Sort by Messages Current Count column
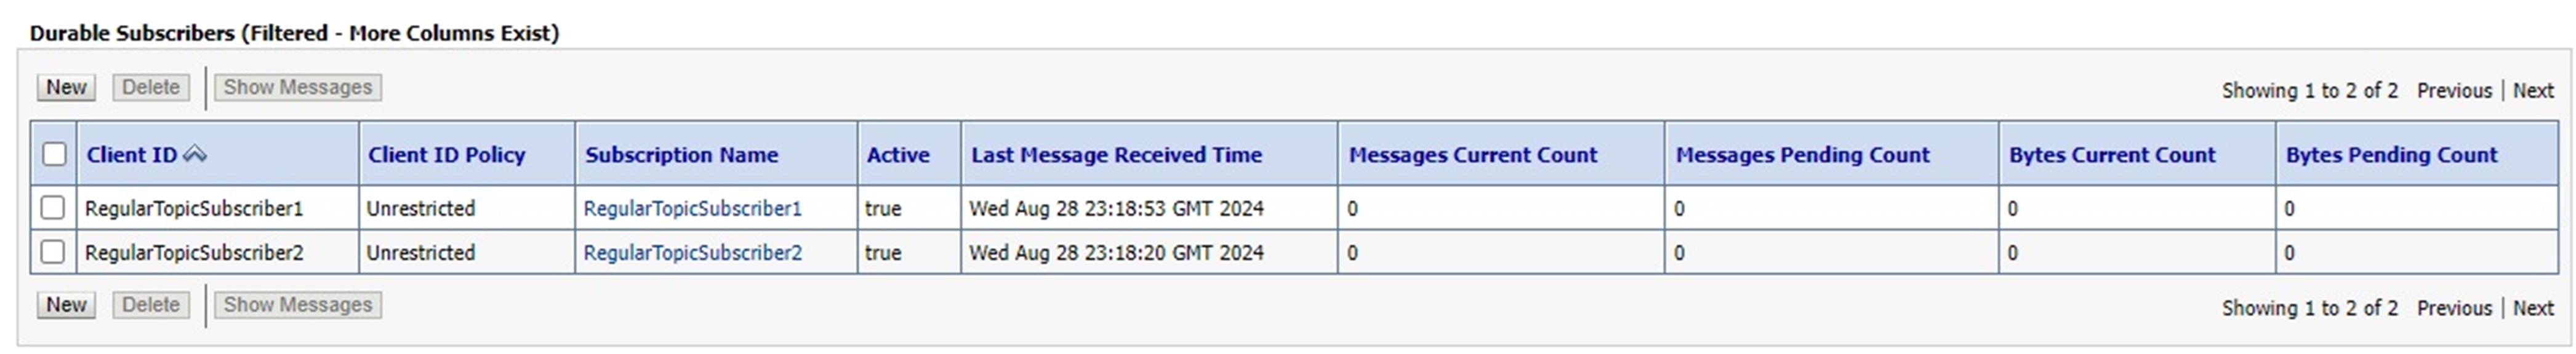 [x=1472, y=154]
